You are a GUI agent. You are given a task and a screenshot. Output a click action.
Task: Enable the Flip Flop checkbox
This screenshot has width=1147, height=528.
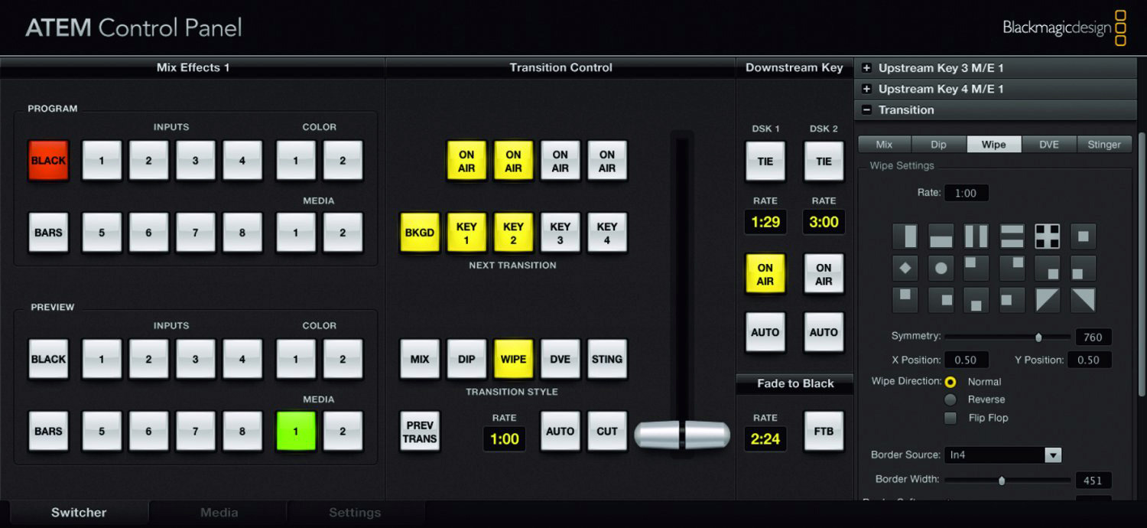[x=950, y=418]
